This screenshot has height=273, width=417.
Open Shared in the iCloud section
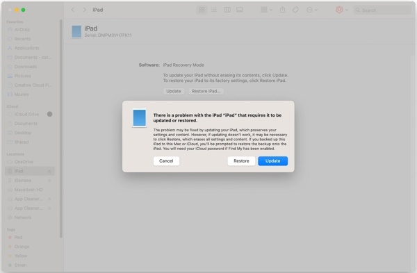click(x=30, y=142)
